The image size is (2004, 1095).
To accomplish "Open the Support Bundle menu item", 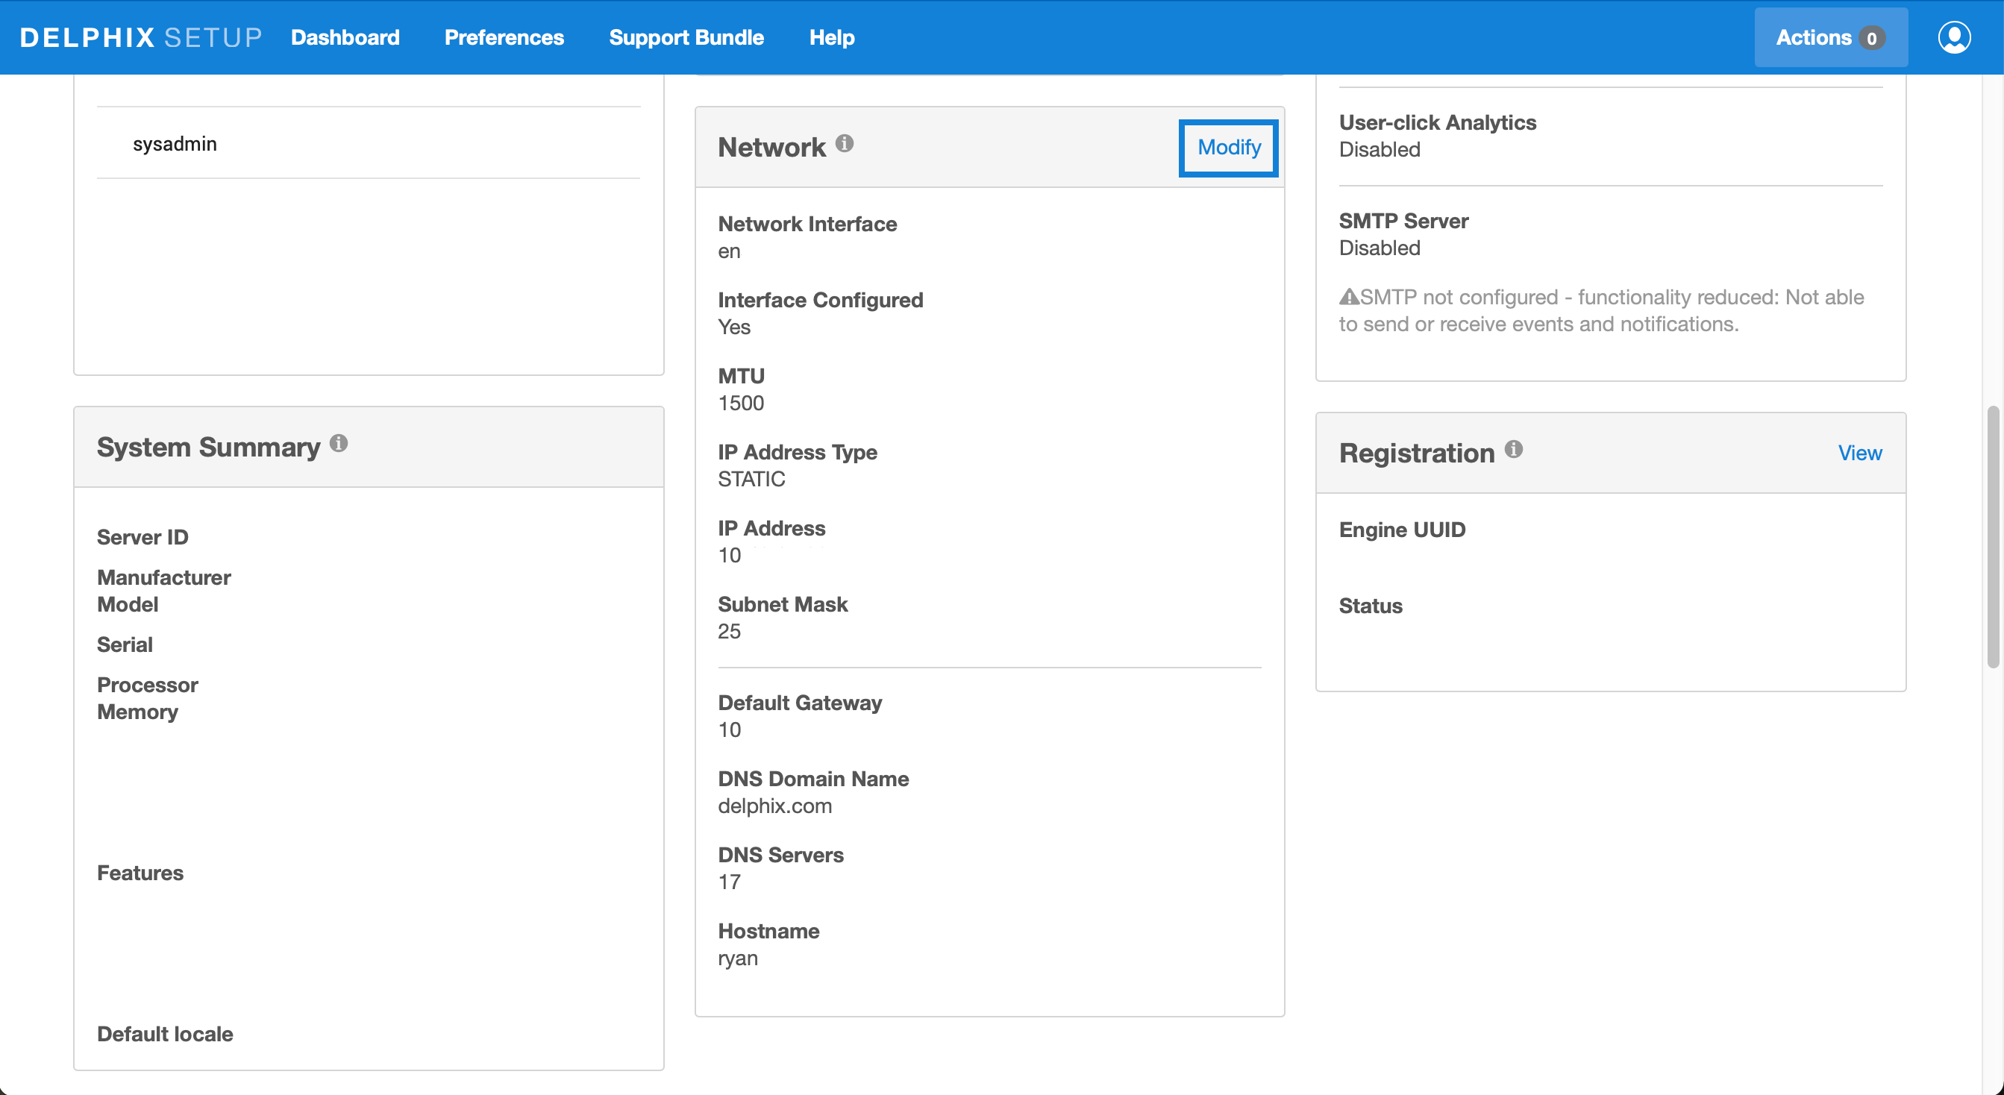I will 686,37.
